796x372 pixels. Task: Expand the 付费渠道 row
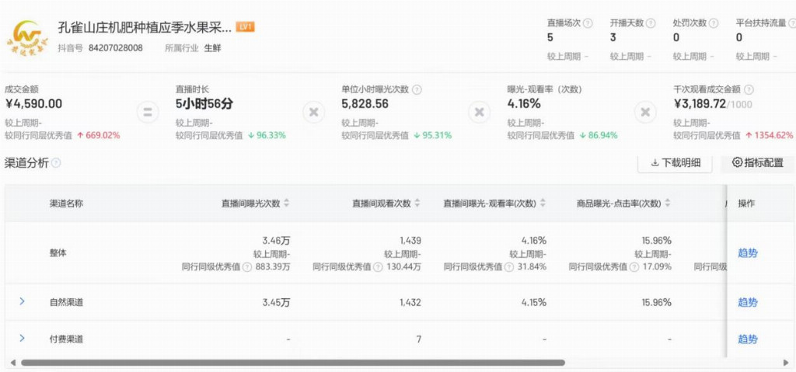point(22,338)
